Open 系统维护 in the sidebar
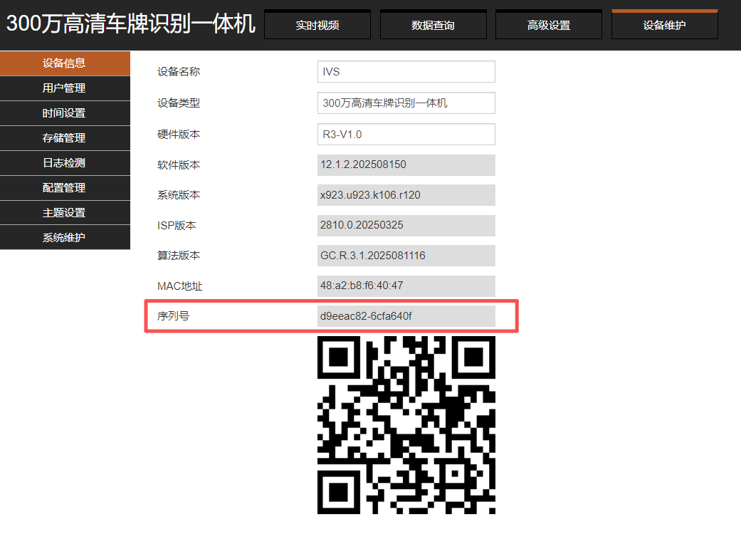 tap(65, 238)
